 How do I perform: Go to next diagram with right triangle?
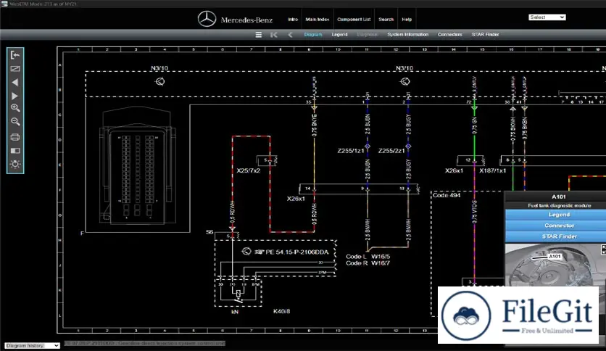(14, 96)
